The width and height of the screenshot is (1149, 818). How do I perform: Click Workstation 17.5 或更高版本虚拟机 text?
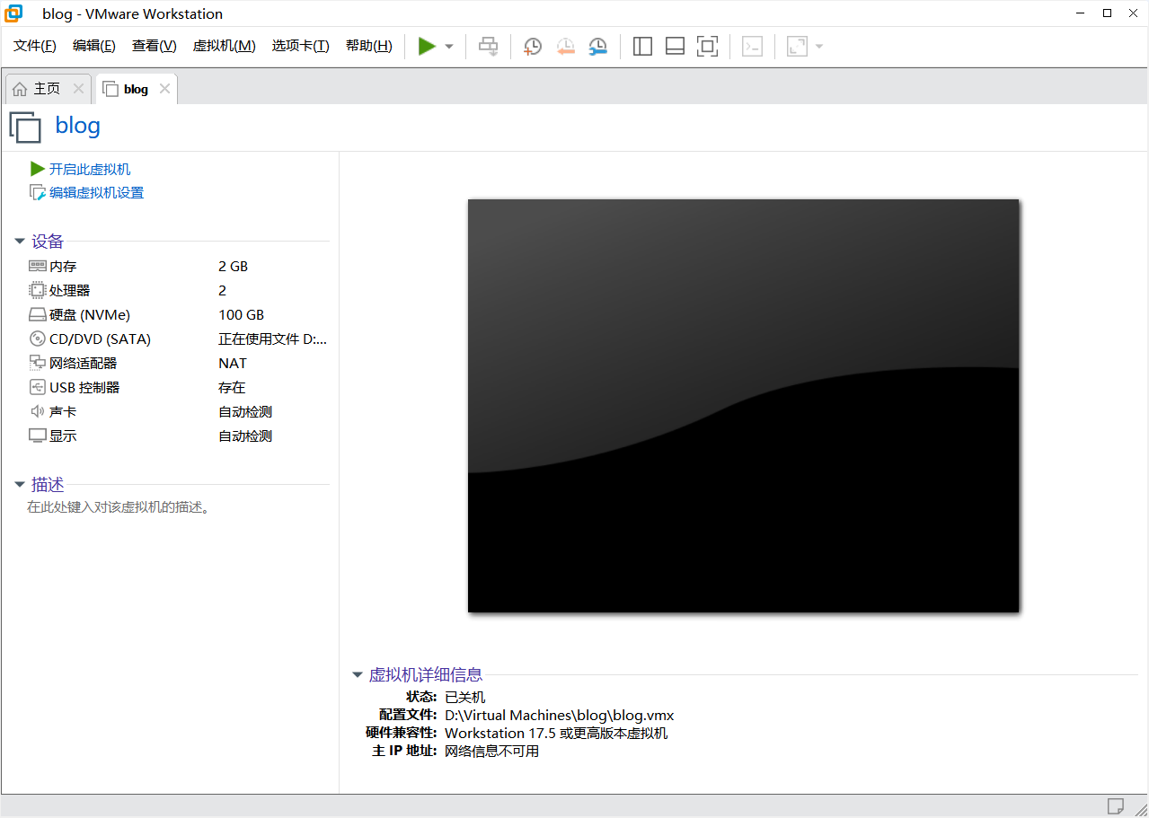click(x=556, y=733)
